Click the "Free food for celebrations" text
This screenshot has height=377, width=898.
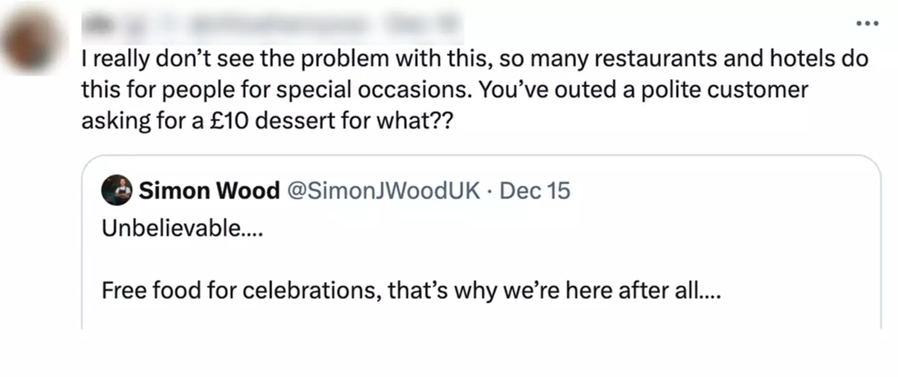coord(240,290)
